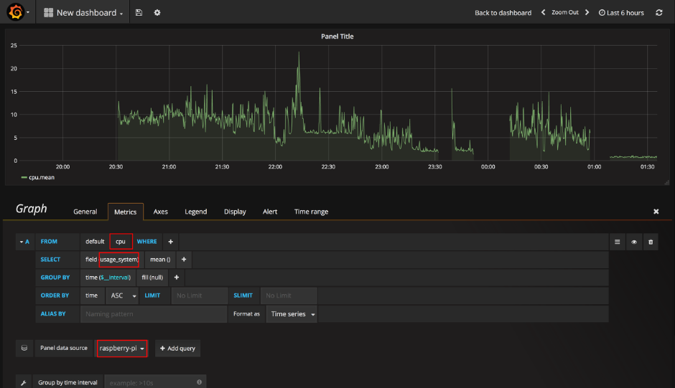Open dashboard settings gear icon

click(x=157, y=12)
